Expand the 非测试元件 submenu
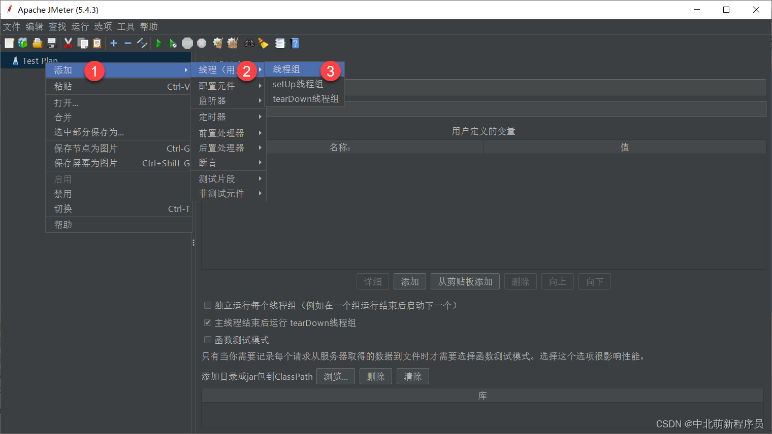 click(x=228, y=193)
